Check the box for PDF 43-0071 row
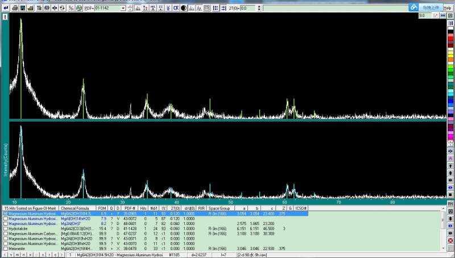This screenshot has width=455, height=258. point(6,239)
